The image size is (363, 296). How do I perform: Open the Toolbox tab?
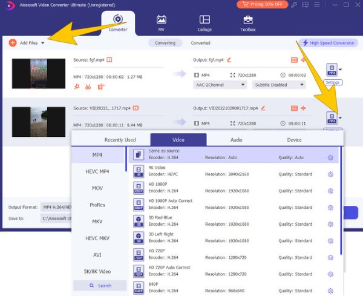click(x=248, y=23)
